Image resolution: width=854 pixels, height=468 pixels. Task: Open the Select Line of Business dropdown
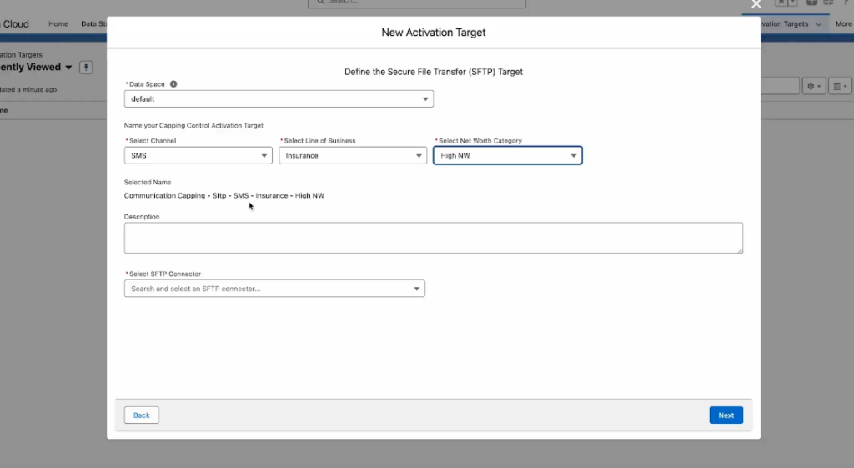353,156
